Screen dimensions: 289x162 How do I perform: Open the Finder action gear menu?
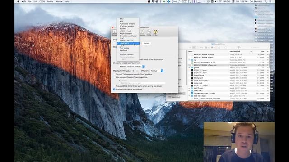(213, 47)
